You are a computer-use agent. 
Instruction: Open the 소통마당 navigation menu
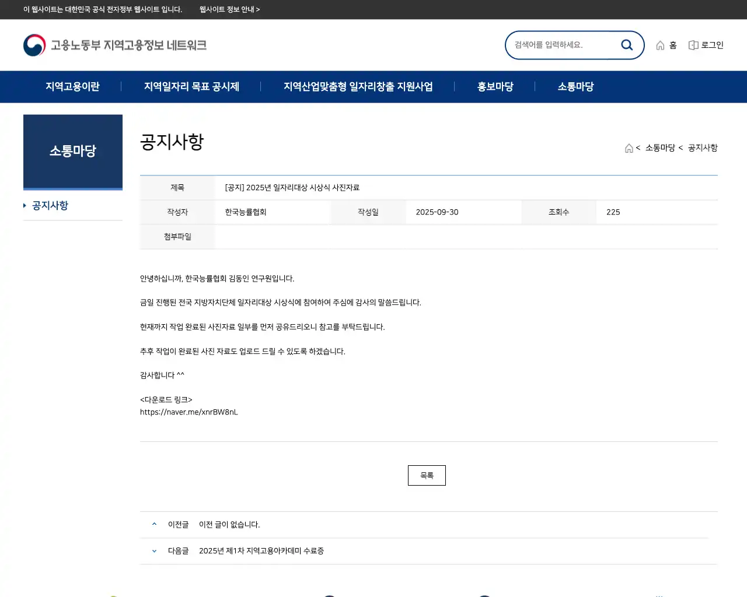[x=575, y=86]
